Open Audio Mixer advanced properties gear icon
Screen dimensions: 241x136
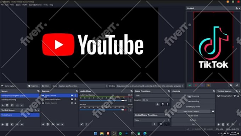click(82, 124)
